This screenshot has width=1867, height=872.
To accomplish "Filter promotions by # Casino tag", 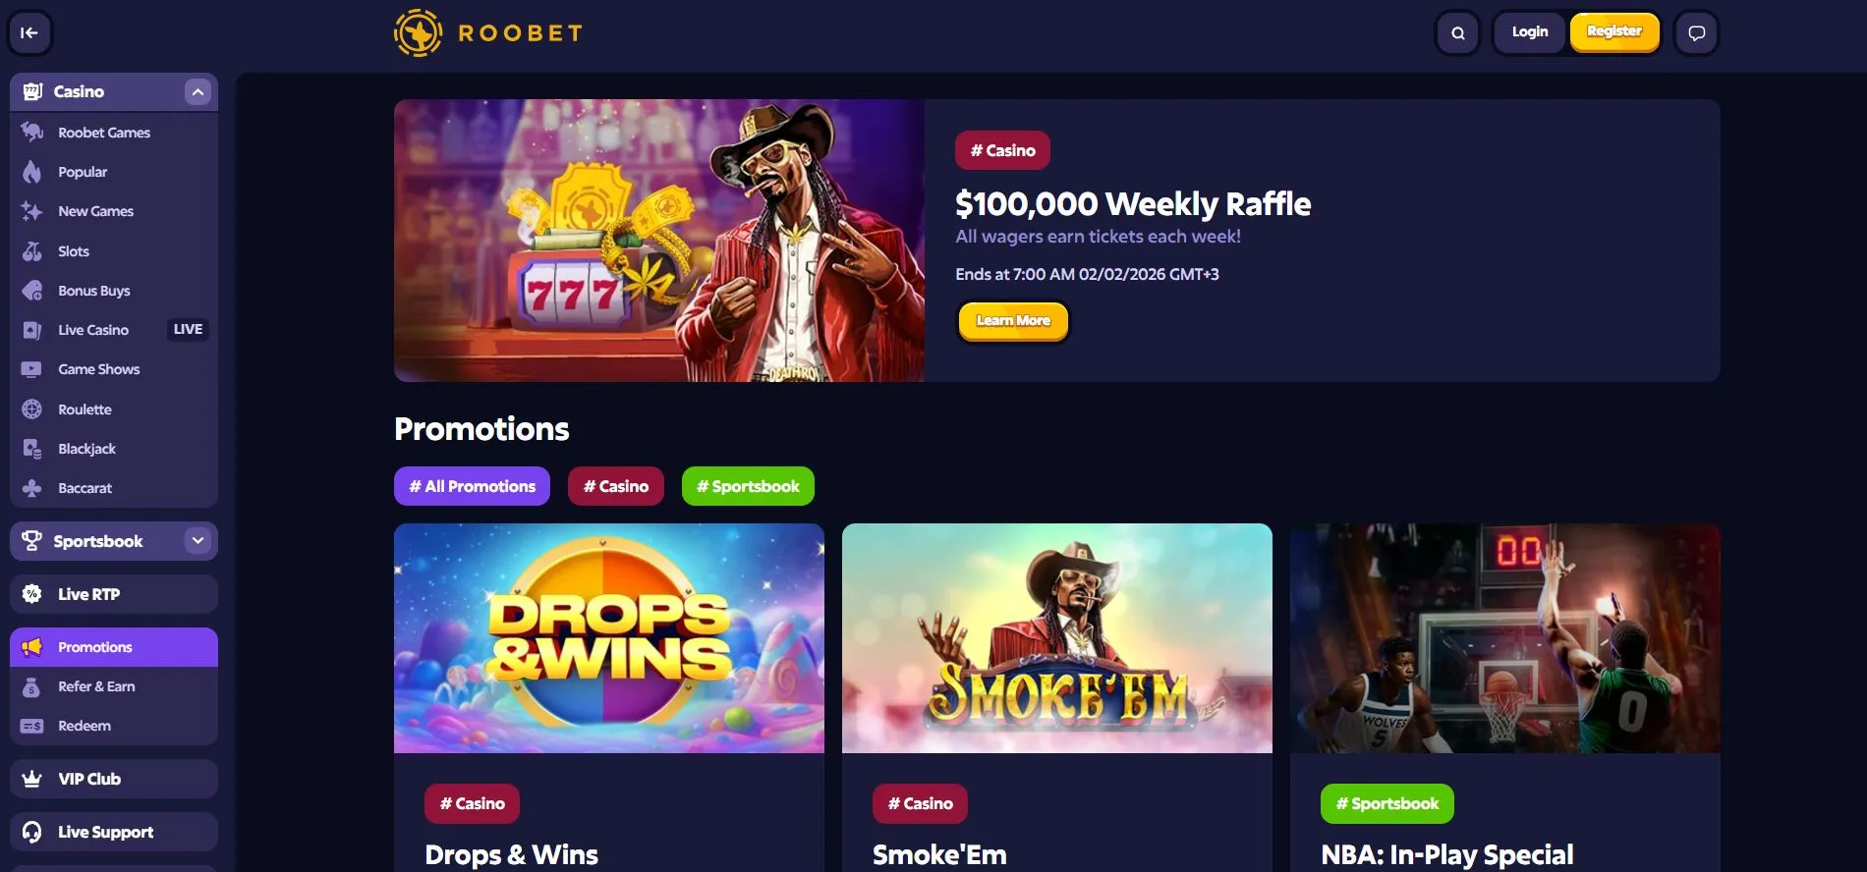I will (616, 486).
